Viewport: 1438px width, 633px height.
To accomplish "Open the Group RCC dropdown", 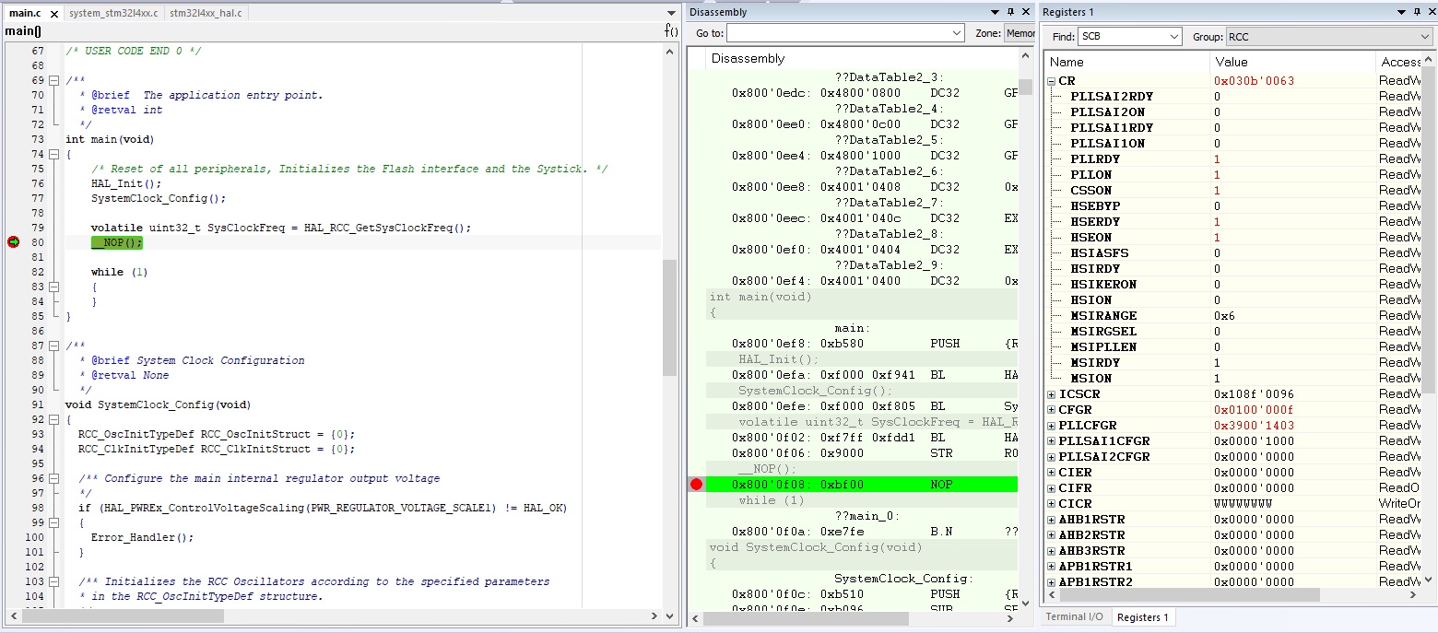I will point(1328,37).
